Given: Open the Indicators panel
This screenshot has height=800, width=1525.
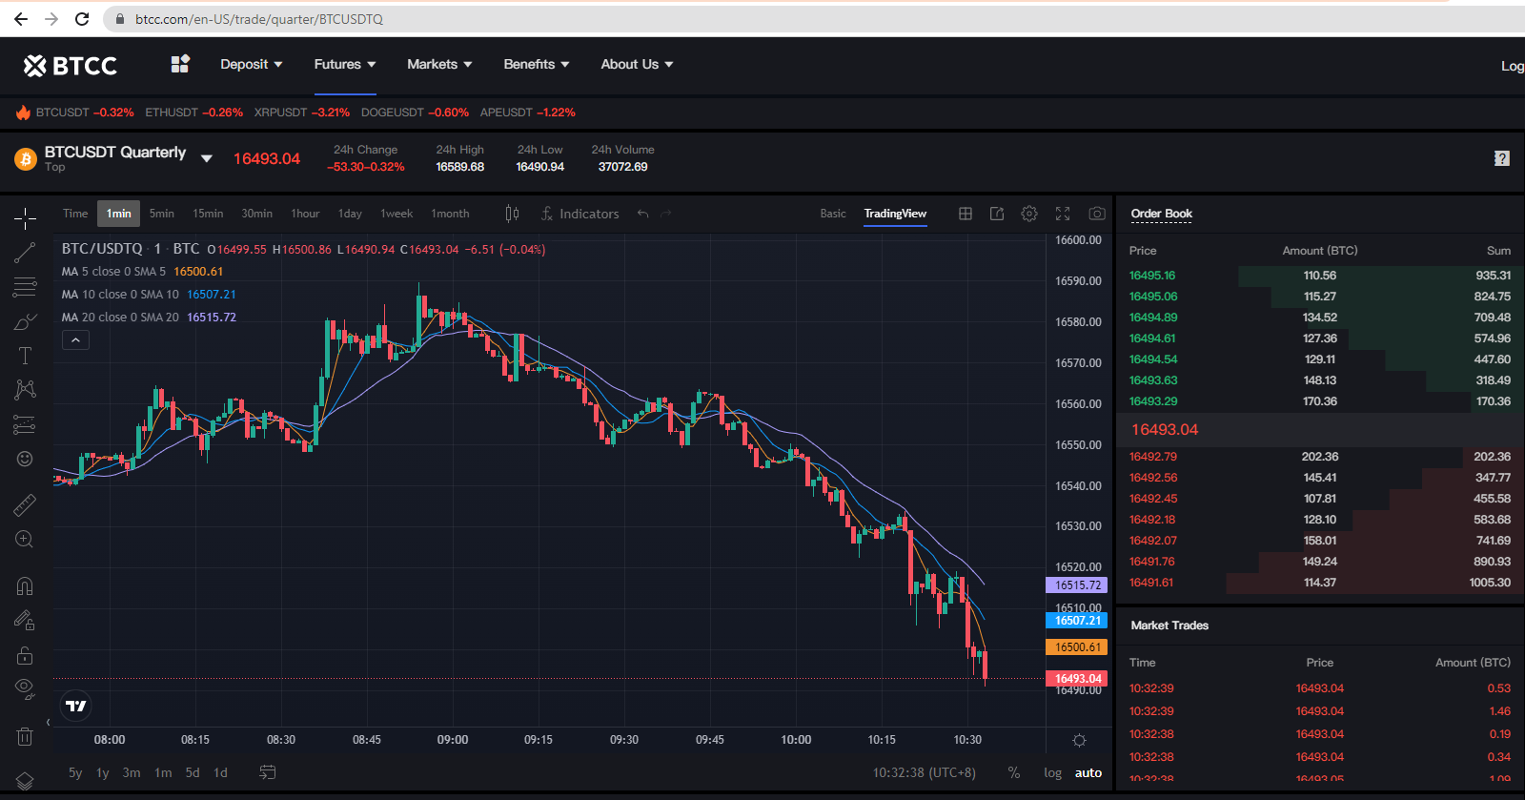Looking at the screenshot, I should click(579, 214).
